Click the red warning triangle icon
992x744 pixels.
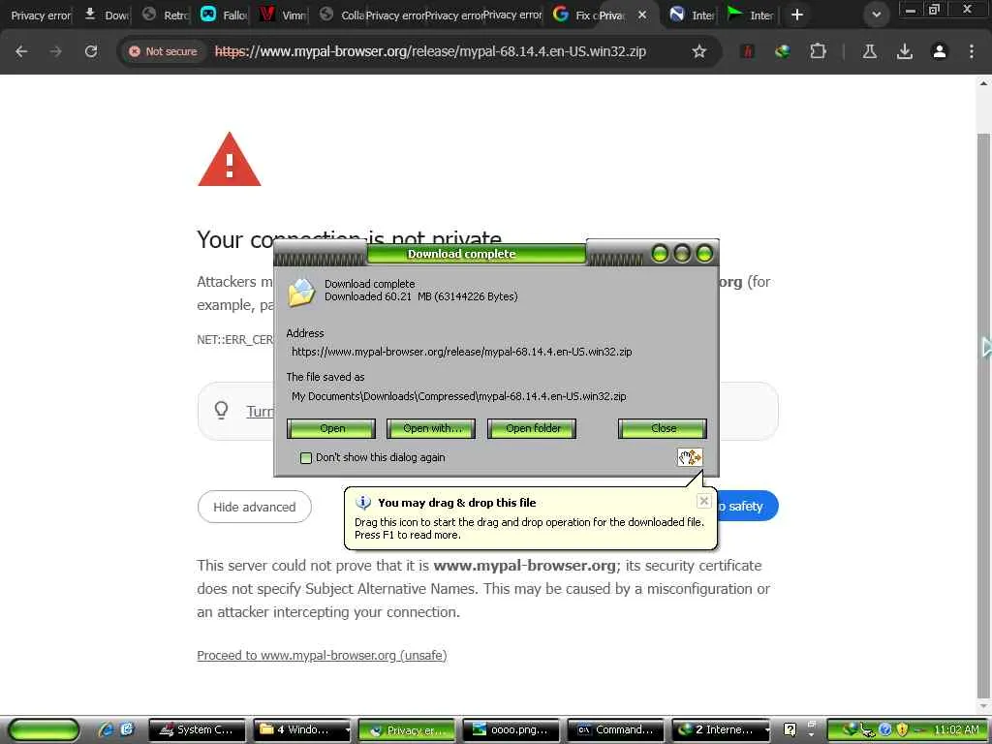click(x=229, y=160)
